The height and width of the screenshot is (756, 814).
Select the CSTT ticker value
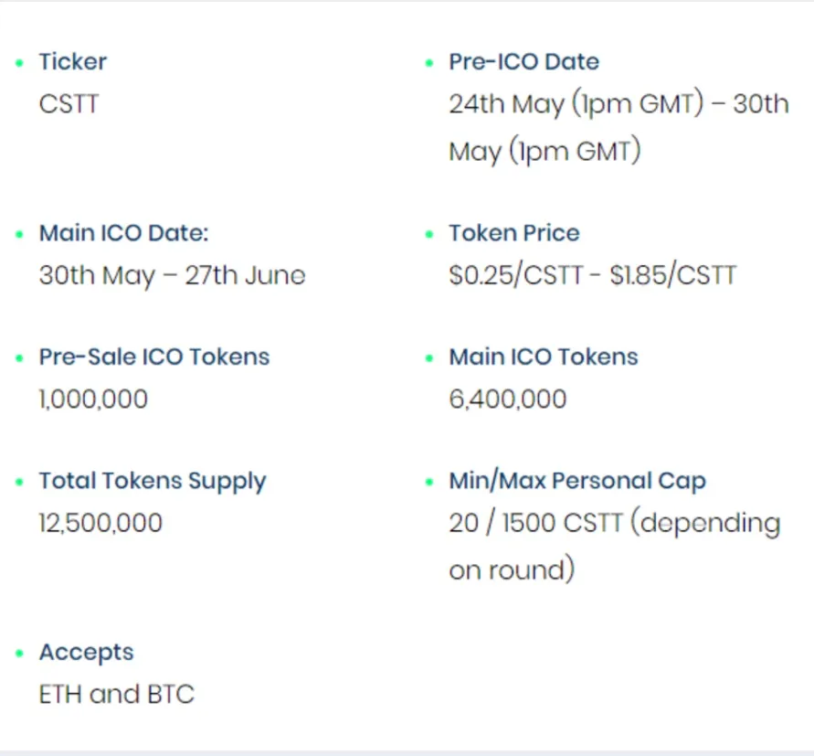[69, 103]
